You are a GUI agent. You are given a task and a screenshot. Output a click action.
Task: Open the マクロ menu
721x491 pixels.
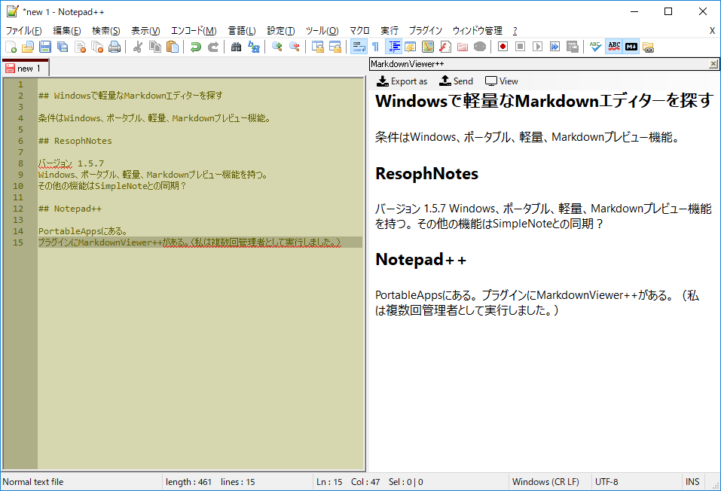tap(359, 31)
